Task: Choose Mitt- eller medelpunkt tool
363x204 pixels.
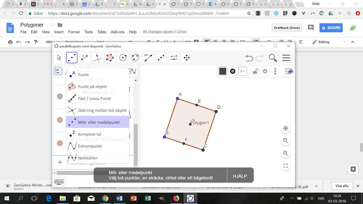Action: (97, 122)
